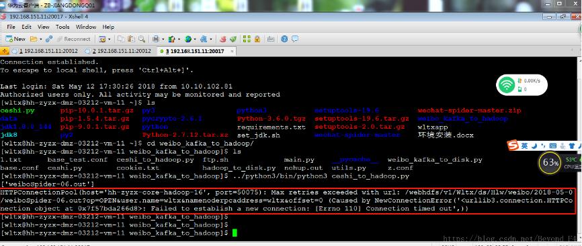
Task: Click requirements.txt in the terminal listing
Action: (272, 127)
